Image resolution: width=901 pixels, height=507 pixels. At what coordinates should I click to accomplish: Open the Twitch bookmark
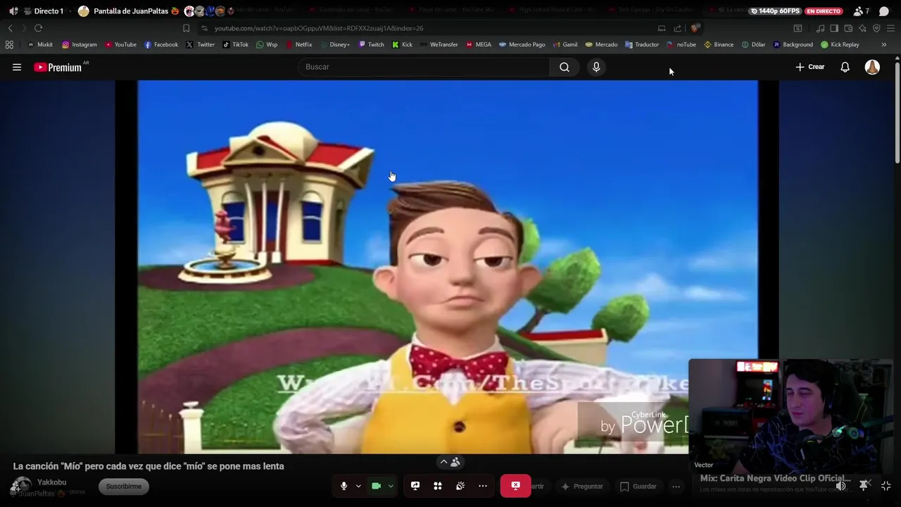371,44
